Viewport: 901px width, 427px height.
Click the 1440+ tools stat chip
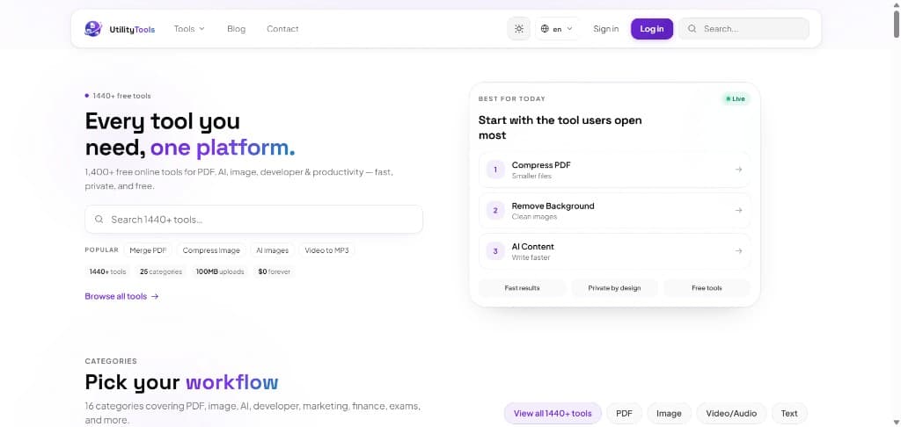107,271
